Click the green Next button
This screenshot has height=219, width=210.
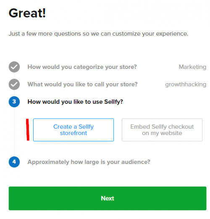108,198
